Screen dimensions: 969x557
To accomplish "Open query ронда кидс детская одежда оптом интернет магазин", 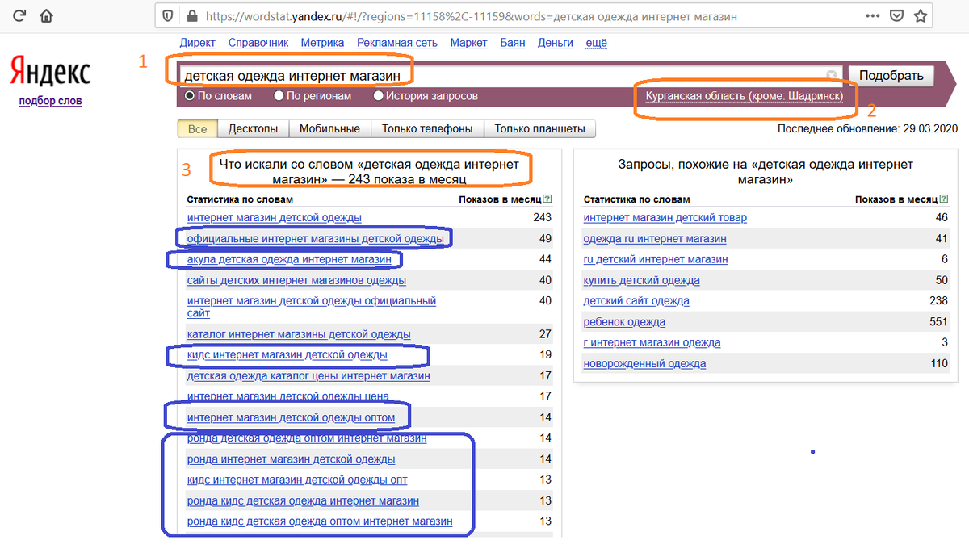I will [320, 521].
